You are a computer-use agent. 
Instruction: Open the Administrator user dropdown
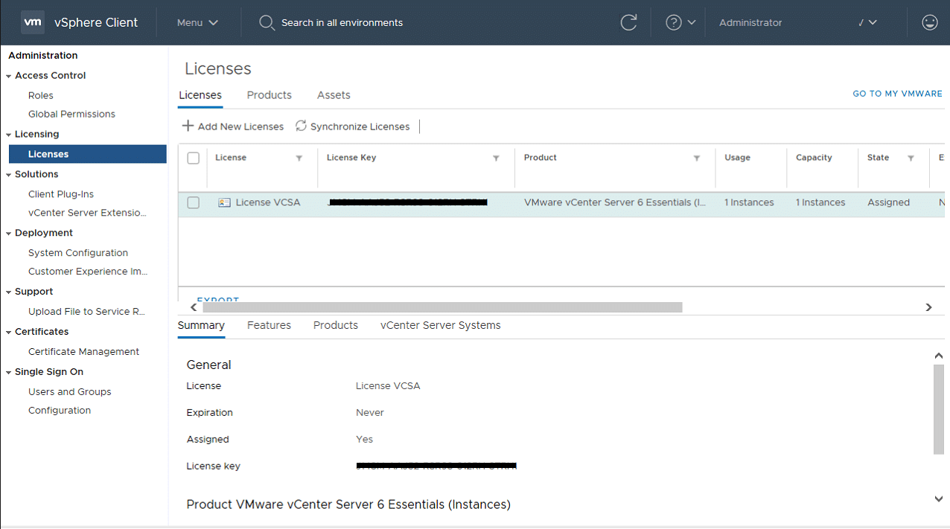(x=798, y=22)
